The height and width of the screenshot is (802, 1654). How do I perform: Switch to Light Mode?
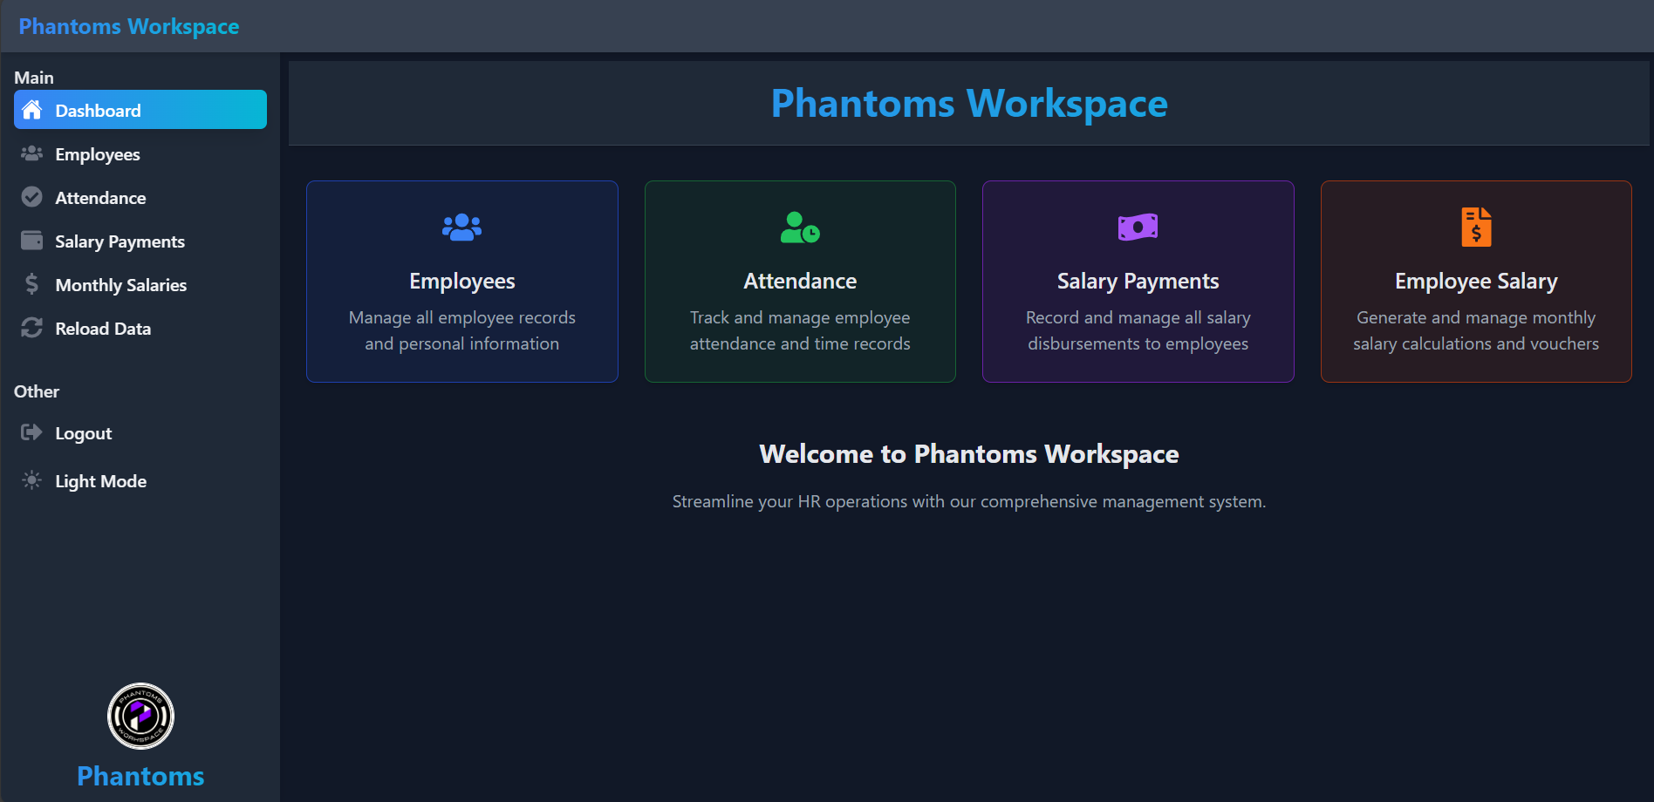tap(100, 481)
